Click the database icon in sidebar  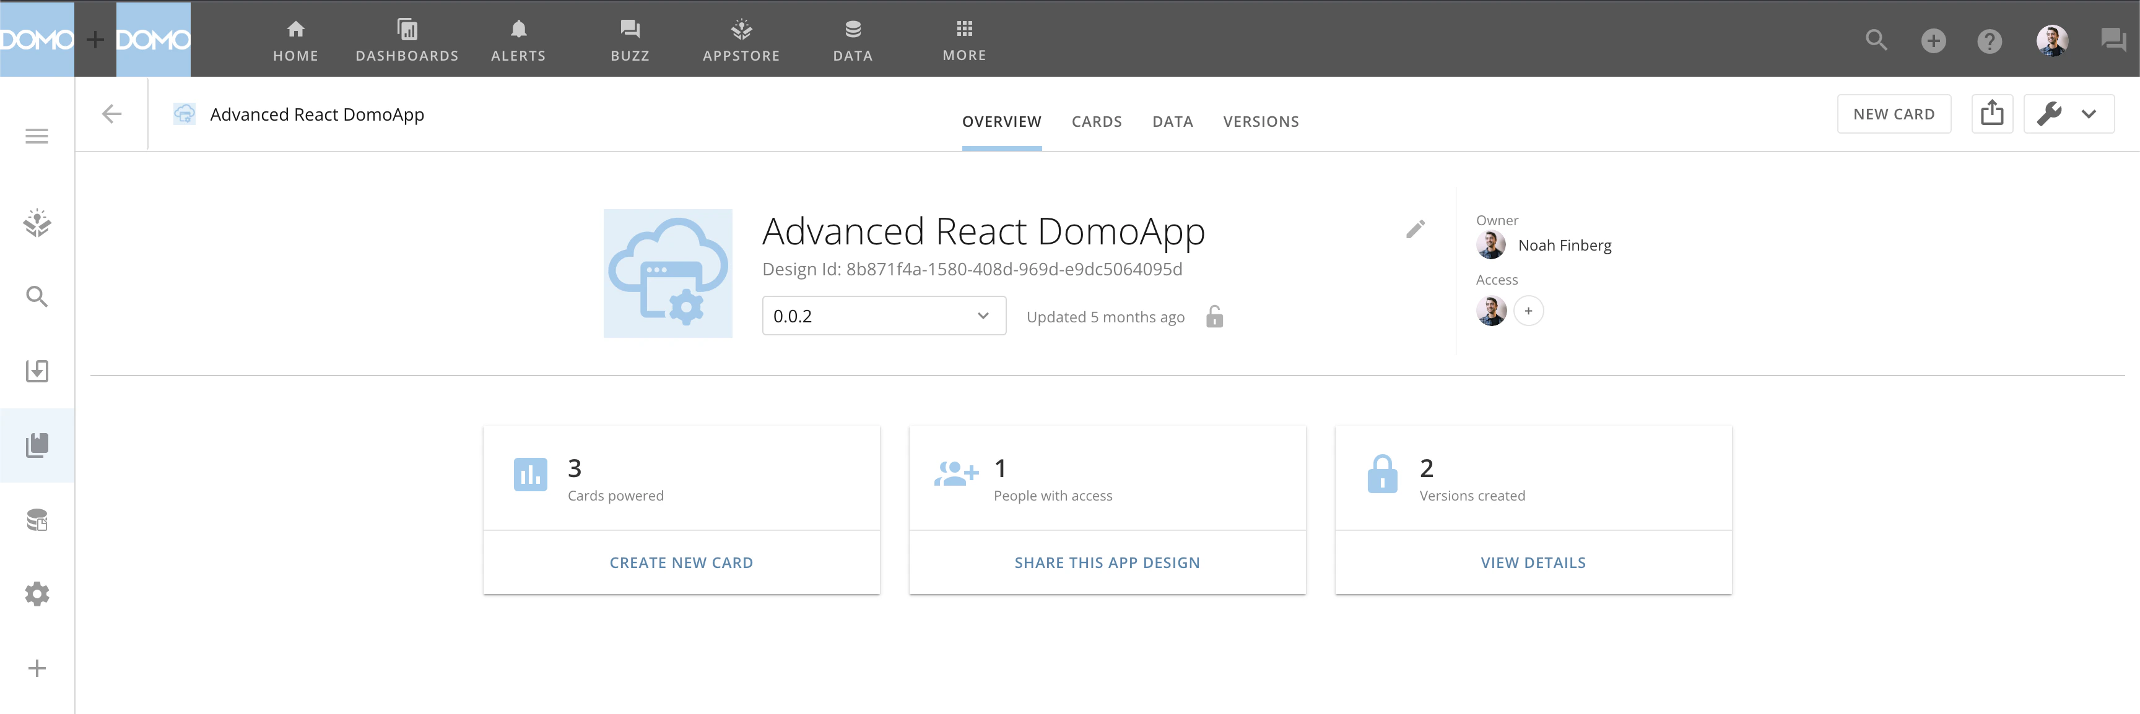(x=37, y=520)
